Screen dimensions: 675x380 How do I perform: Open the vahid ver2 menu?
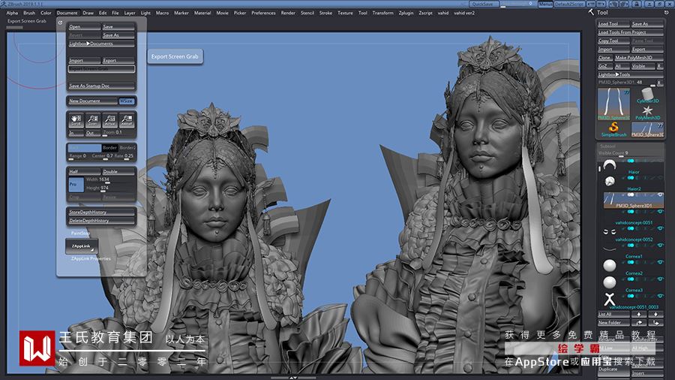pos(464,13)
